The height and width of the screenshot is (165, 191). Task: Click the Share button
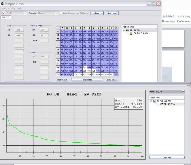(97, 13)
